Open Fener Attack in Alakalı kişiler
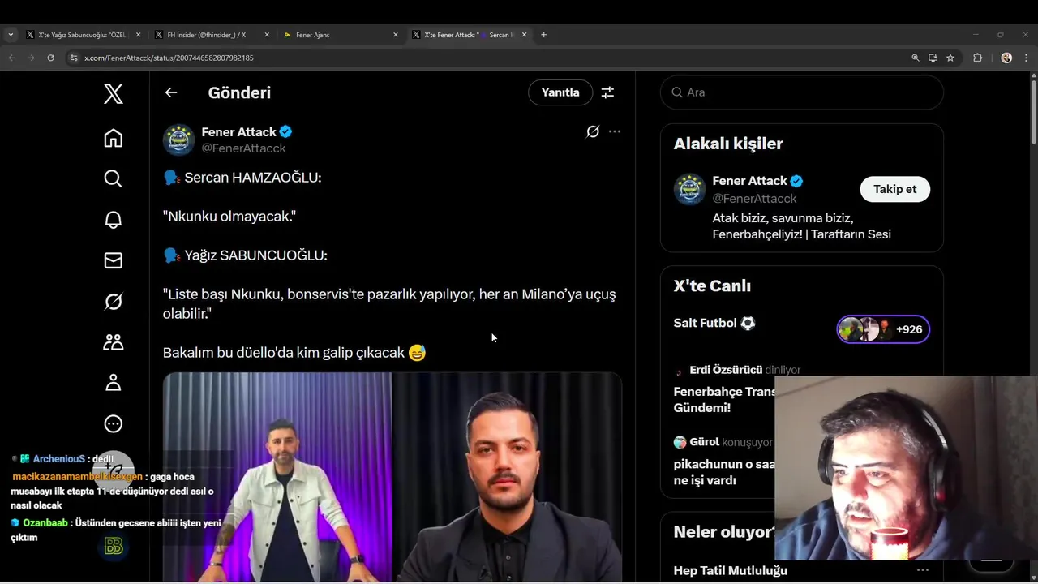The image size is (1038, 584). (749, 181)
